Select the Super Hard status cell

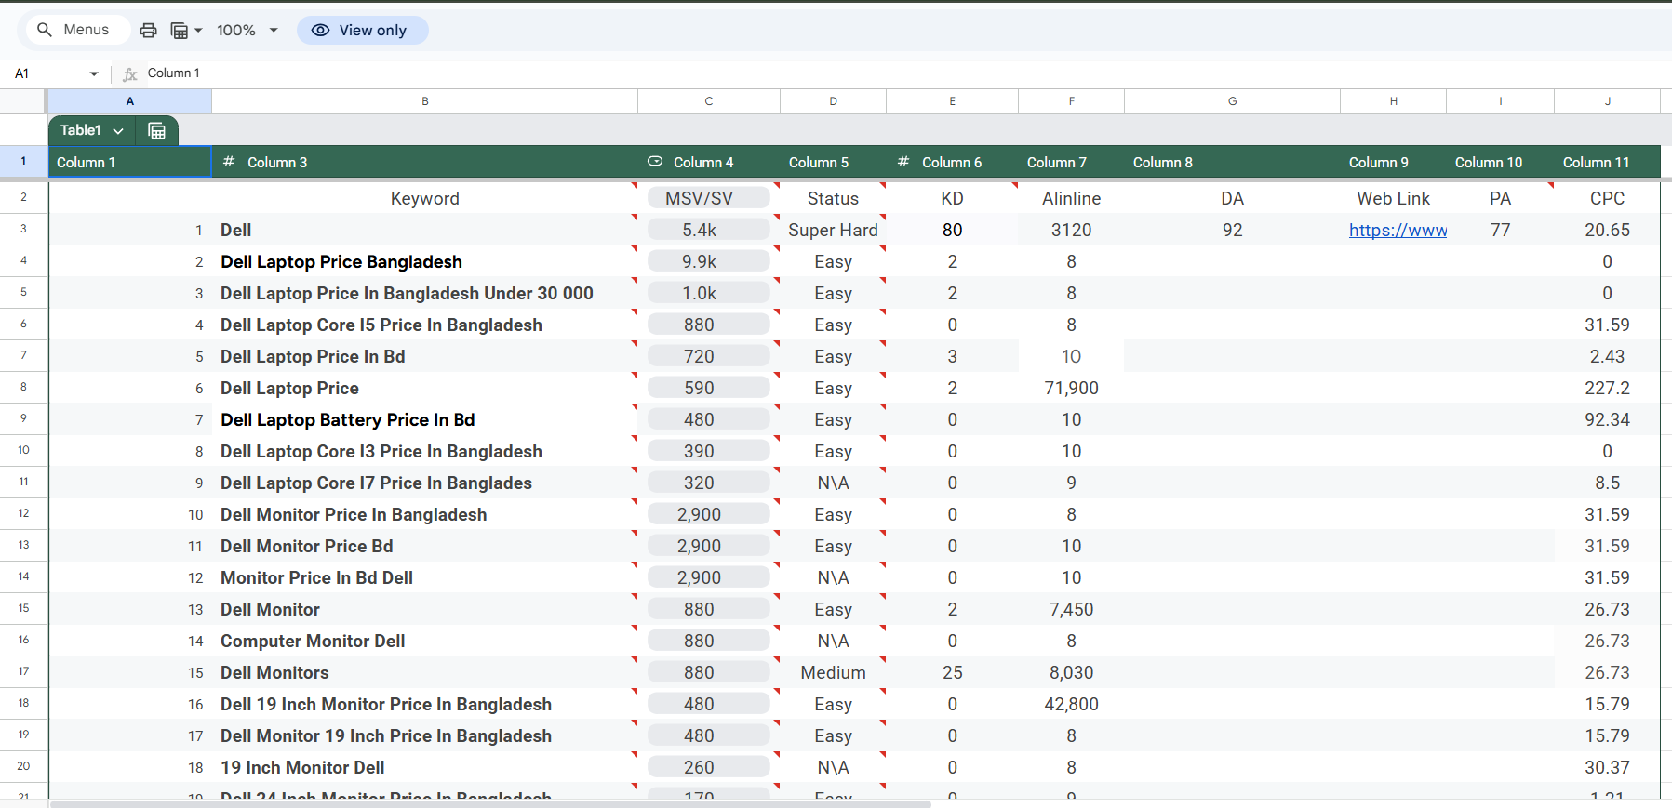tap(833, 230)
